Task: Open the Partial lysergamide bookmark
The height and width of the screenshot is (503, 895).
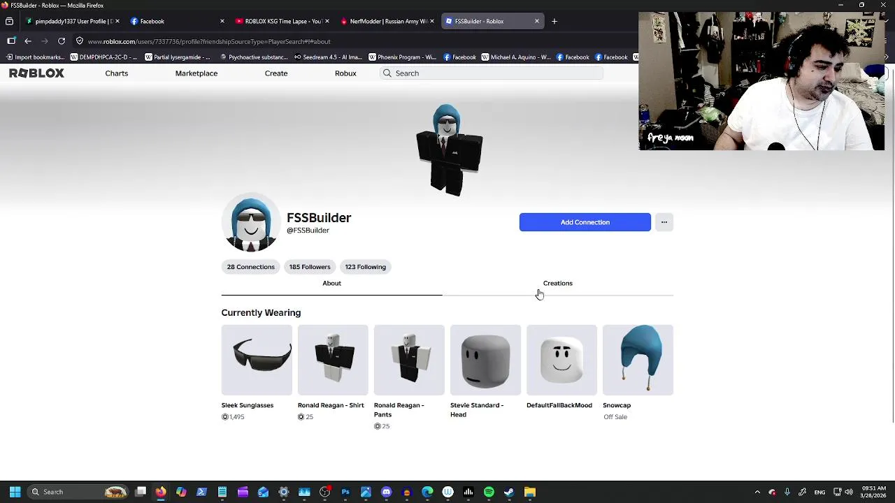Action: point(177,57)
